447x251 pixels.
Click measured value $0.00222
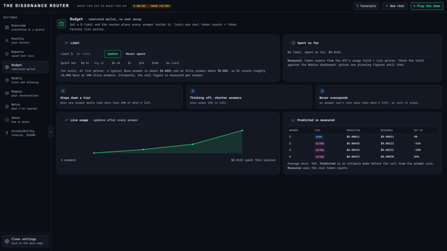[387, 144]
